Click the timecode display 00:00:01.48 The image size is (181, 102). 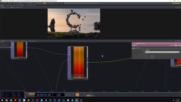(44, 95)
